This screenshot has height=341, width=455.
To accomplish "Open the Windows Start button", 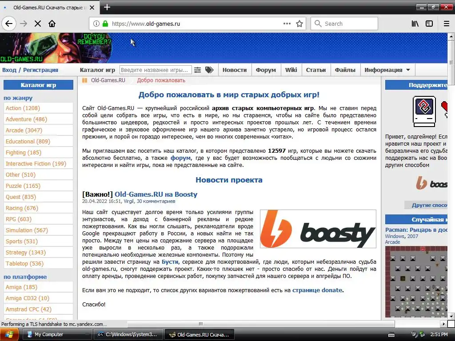I will [9, 335].
